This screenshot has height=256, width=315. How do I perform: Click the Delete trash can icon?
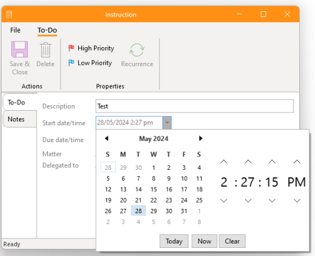(45, 50)
